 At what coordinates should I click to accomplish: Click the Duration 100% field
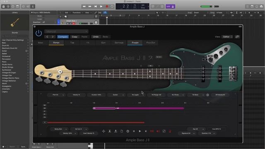point(96,95)
